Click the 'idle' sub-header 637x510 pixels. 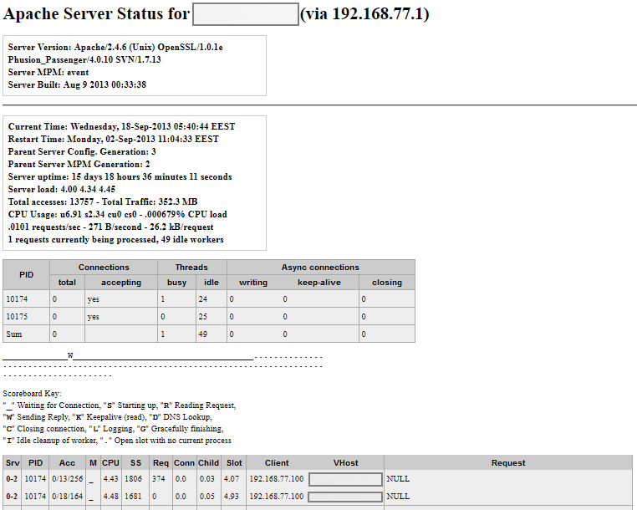click(x=211, y=283)
